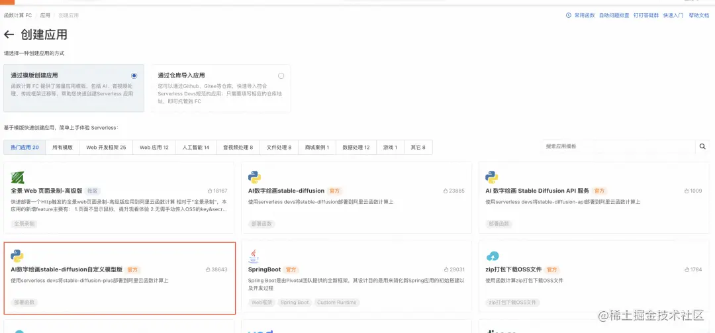
Task: Click the thumbs-up icon beside 1009
Action: click(687, 191)
